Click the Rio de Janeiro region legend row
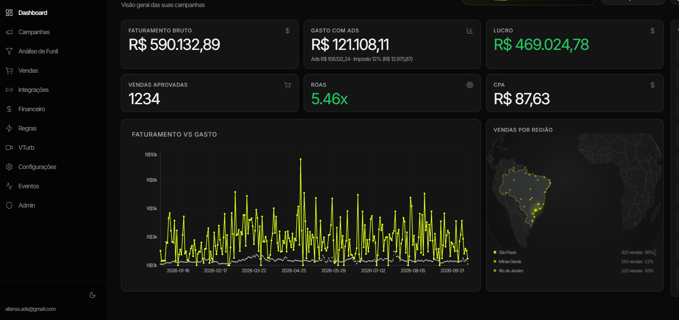The width and height of the screenshot is (679, 320). point(573,271)
